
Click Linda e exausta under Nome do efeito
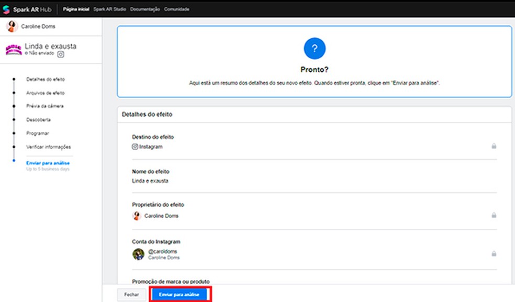click(150, 181)
